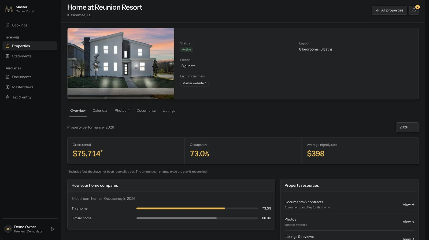This screenshot has height=240, width=429.
Task: View Photos resource link
Action: point(408,222)
